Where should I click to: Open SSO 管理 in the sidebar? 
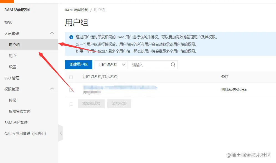click(x=12, y=78)
